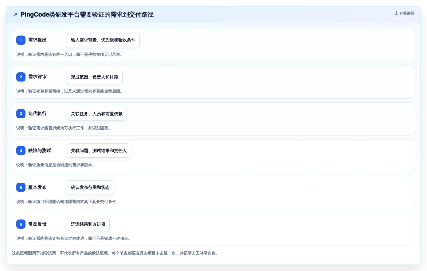
Task: Click the footer text about 人工补录次数
Action: (x=116, y=253)
